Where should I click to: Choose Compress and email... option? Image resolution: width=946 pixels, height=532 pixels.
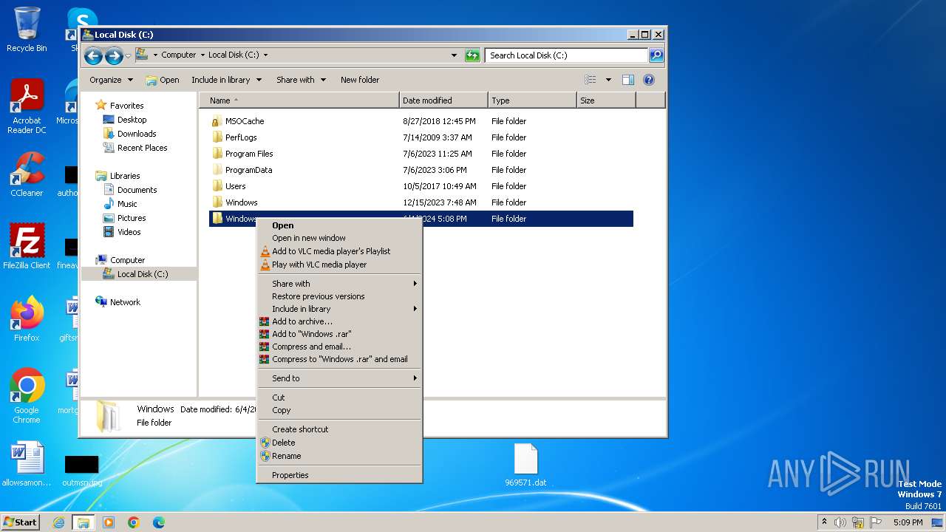339,347
